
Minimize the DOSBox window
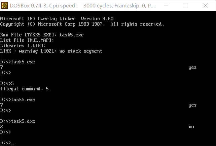click(x=166, y=5)
